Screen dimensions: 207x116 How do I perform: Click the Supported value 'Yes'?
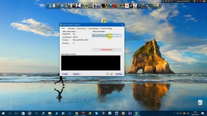[x=74, y=34]
